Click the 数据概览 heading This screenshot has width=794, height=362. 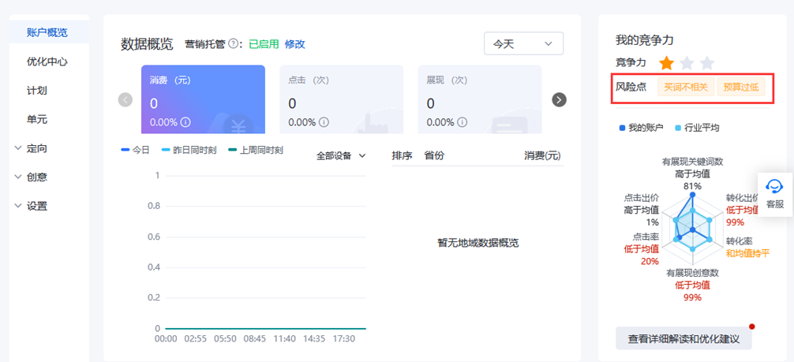[147, 44]
